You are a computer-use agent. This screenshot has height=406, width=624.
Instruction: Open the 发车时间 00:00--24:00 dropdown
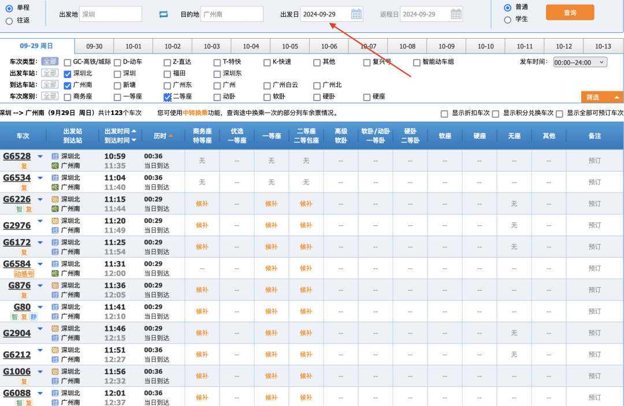tap(580, 62)
